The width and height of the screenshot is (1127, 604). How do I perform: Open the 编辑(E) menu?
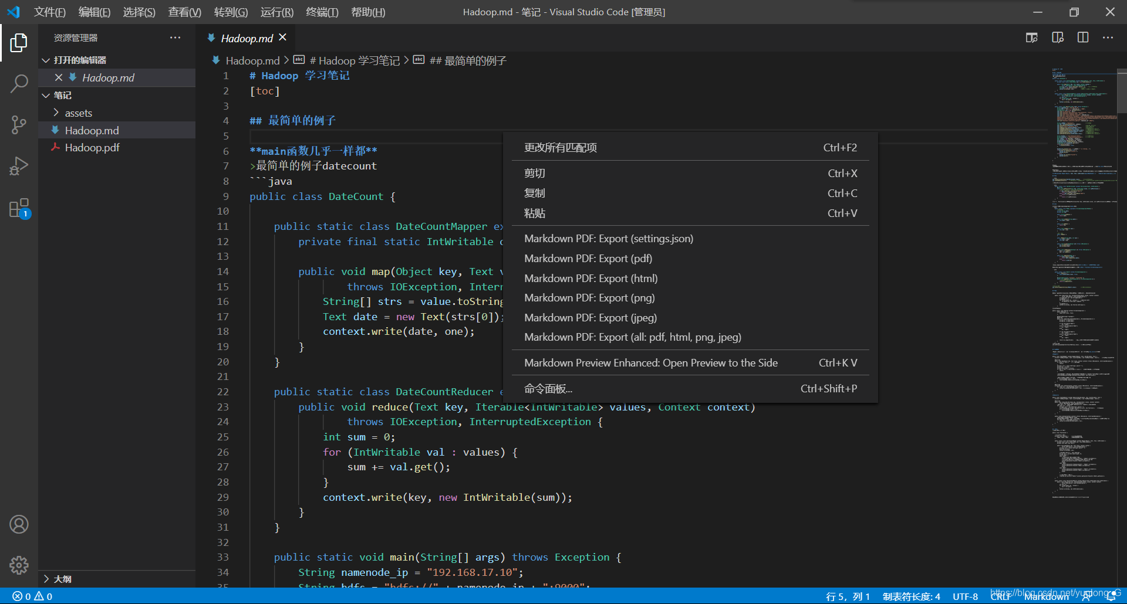[x=95, y=12]
